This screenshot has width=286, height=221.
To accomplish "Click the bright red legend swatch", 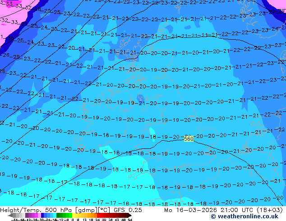I will click(x=98, y=216).
